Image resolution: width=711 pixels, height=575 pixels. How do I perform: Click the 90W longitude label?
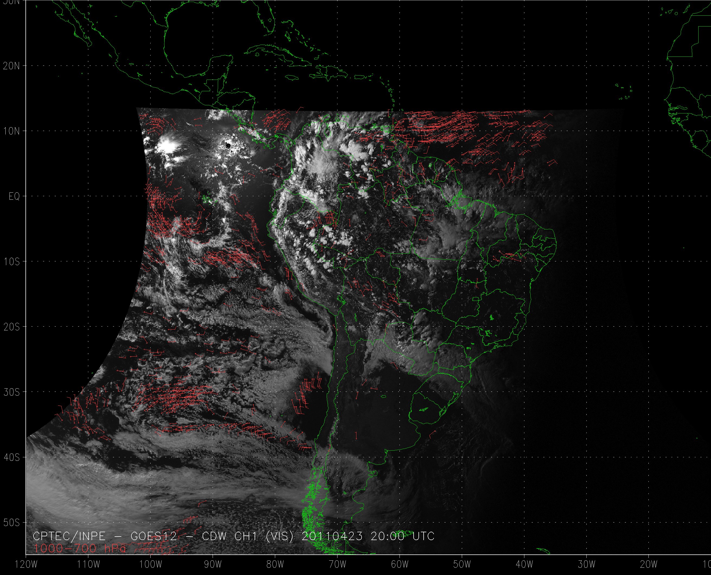coord(213,564)
